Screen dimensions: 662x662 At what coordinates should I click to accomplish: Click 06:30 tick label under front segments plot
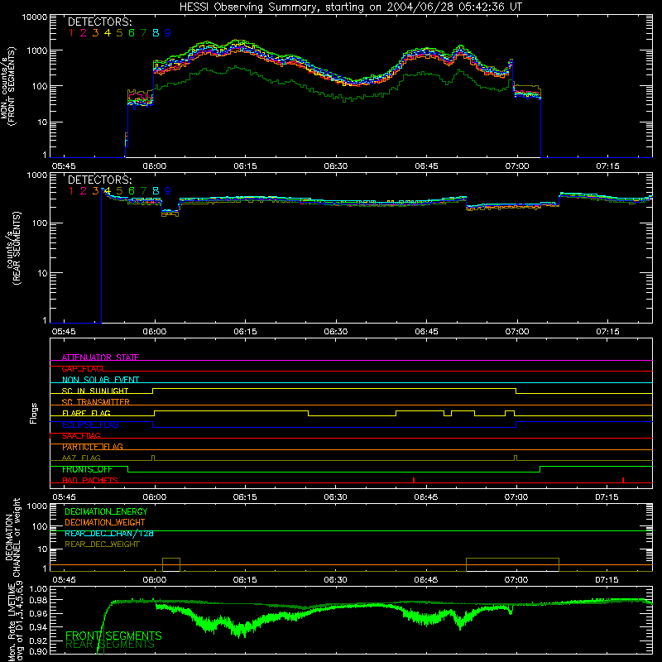coord(336,166)
